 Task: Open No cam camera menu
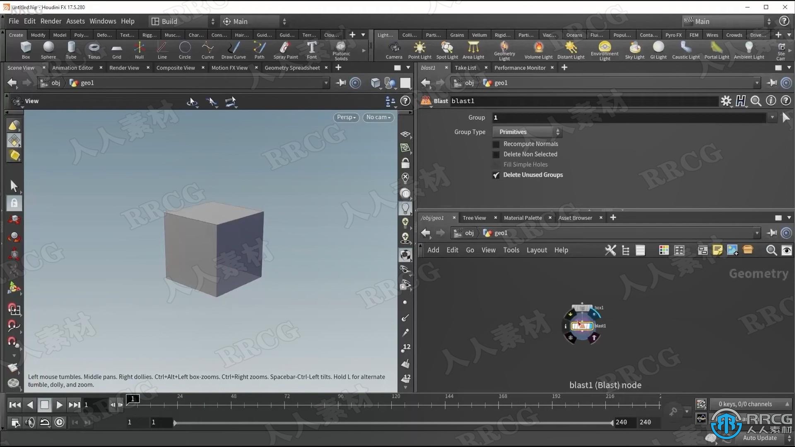[x=378, y=117]
